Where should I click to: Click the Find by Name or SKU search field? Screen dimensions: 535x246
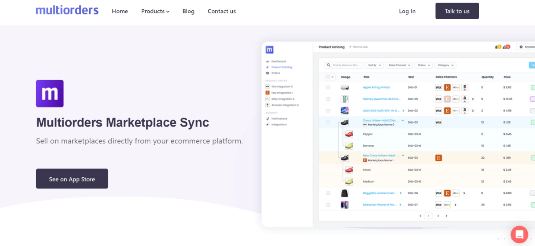344,65
